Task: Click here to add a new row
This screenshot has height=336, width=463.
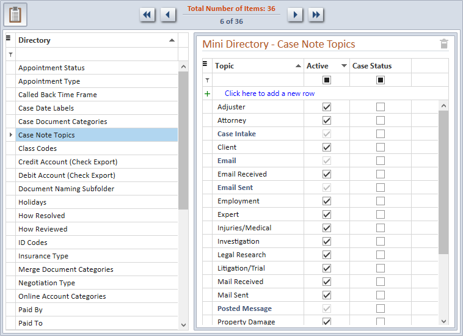Action: click(269, 93)
